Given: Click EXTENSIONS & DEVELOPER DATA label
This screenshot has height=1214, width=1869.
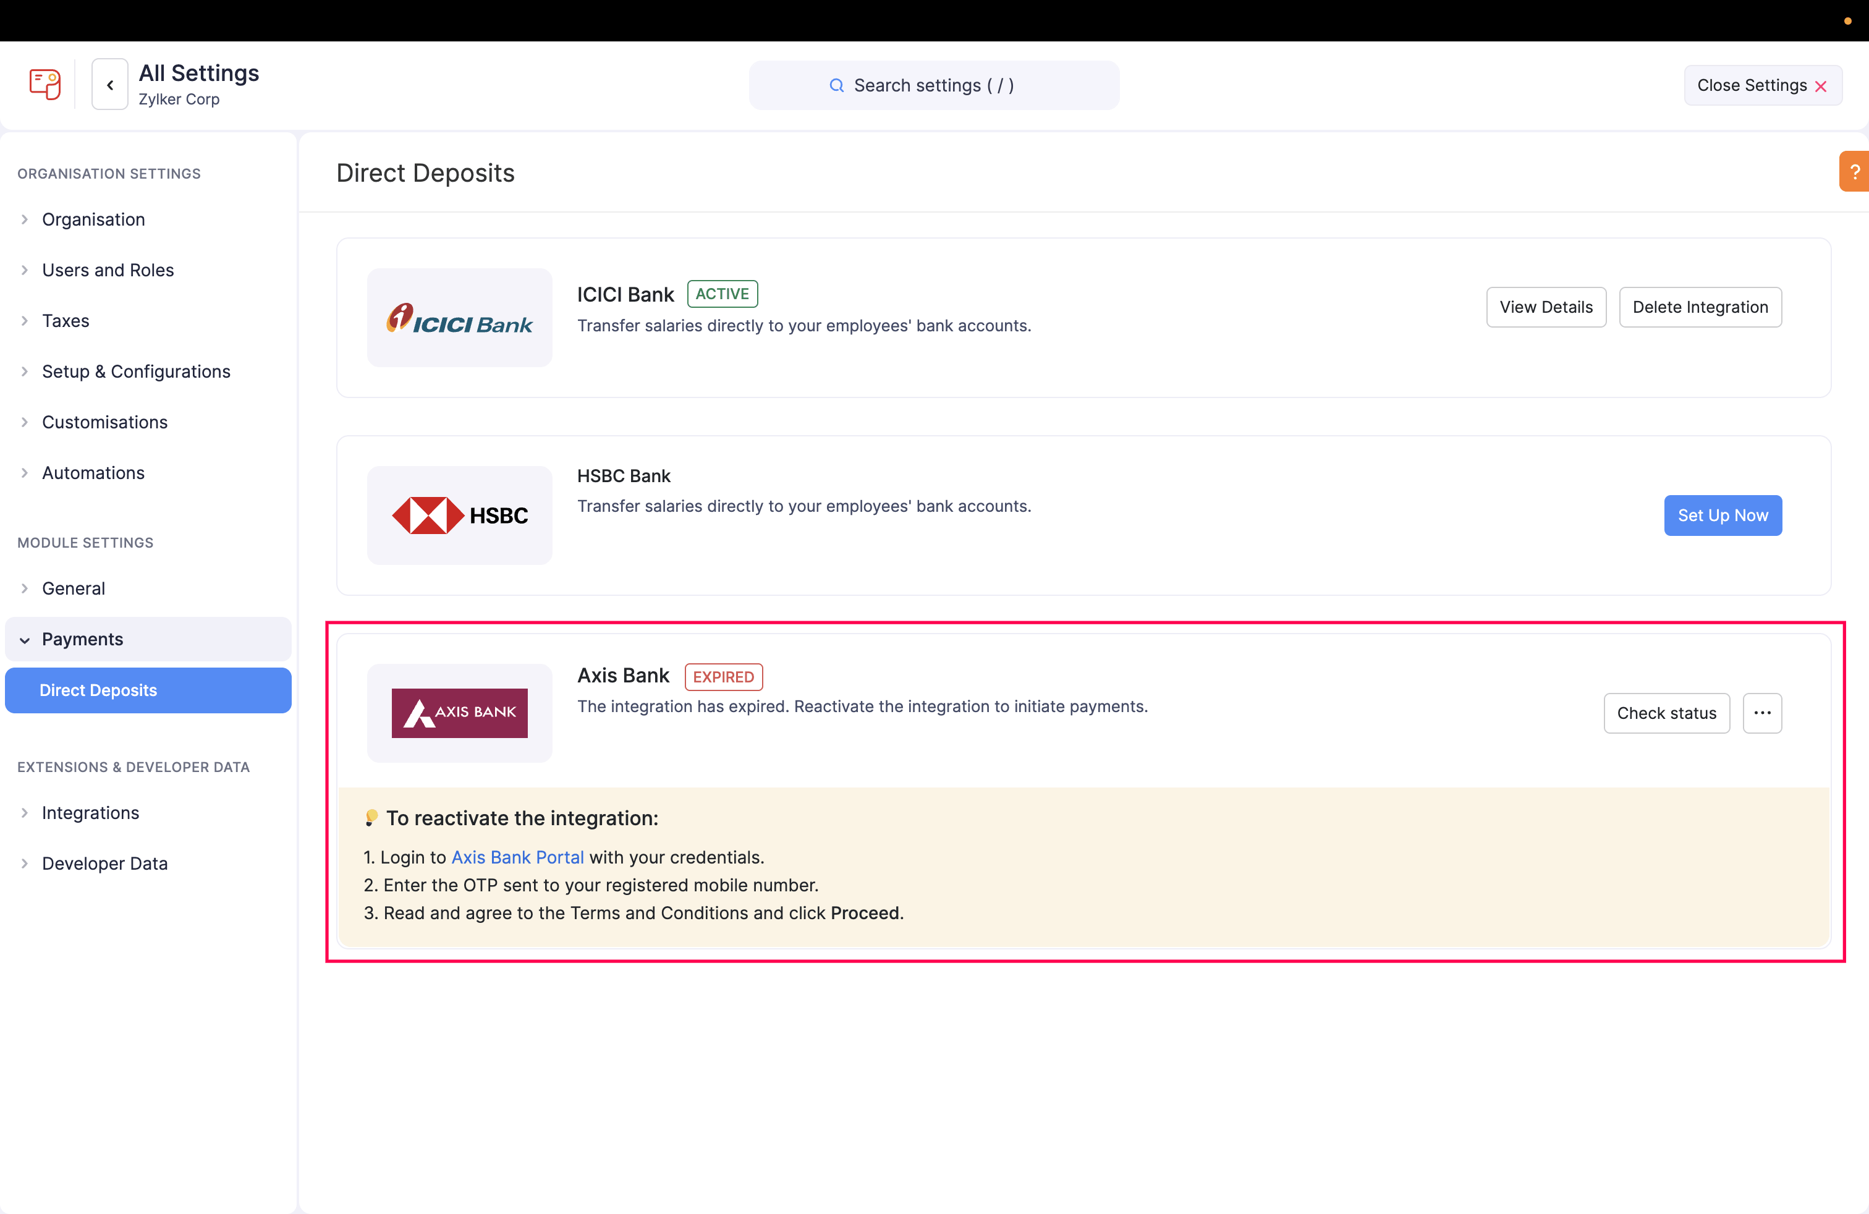Looking at the screenshot, I should 133,767.
